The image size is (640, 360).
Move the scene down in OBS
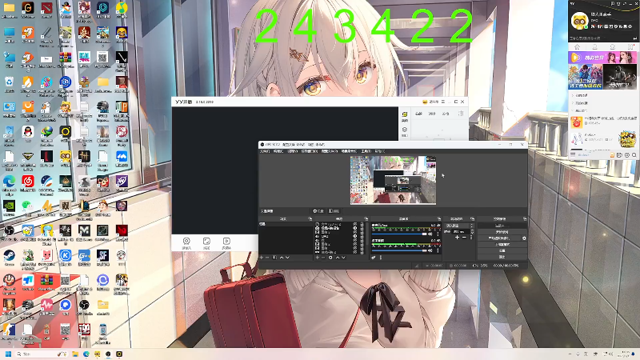point(288,258)
